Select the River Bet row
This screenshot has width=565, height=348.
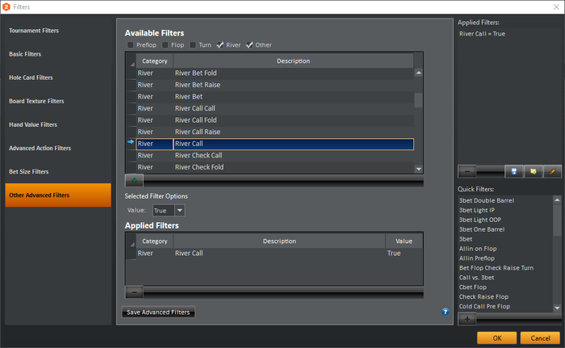pyautogui.click(x=275, y=97)
